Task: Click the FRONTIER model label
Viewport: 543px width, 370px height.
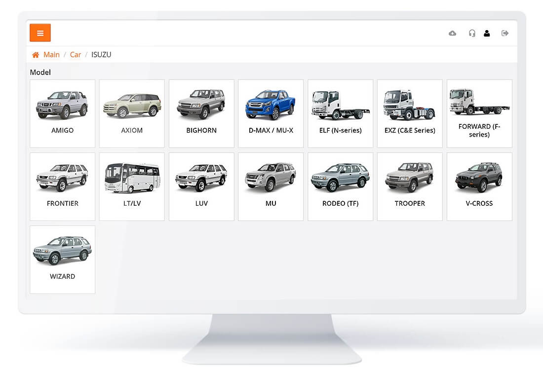Action: pyautogui.click(x=63, y=204)
